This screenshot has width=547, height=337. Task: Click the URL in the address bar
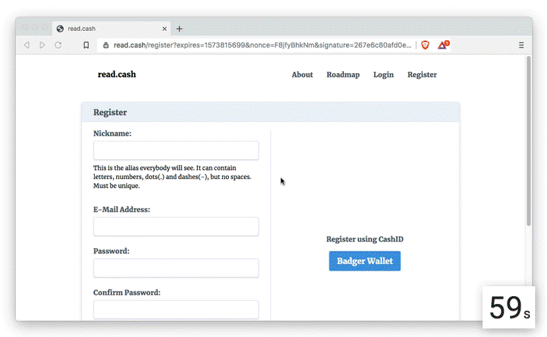tap(262, 45)
